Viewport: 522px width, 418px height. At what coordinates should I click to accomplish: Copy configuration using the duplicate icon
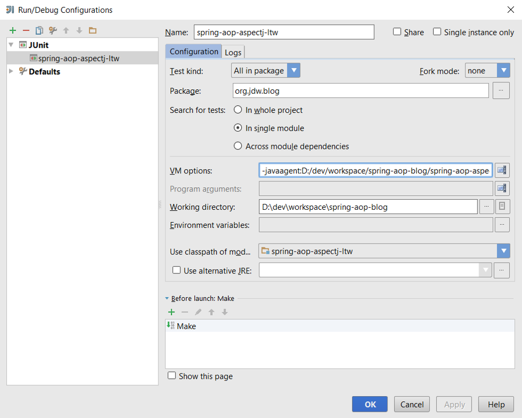(39, 31)
